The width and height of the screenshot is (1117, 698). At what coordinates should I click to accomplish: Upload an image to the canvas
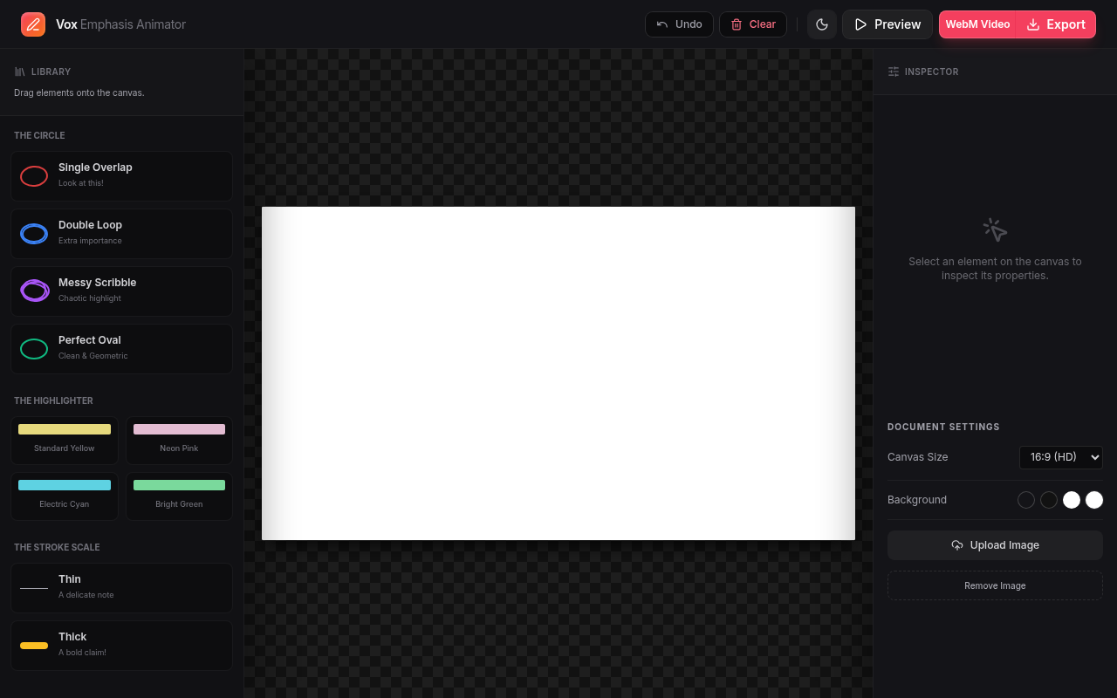995,545
